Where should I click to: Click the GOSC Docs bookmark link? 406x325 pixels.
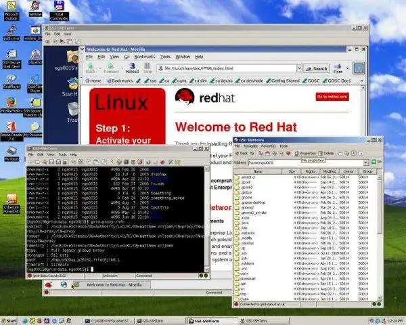pos(336,81)
